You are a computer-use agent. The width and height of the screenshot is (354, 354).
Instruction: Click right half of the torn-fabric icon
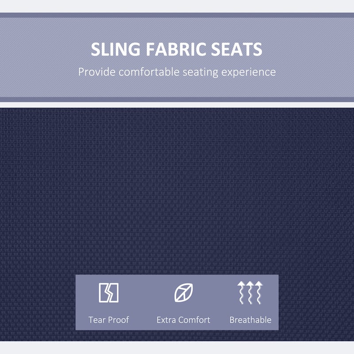(x=114, y=292)
